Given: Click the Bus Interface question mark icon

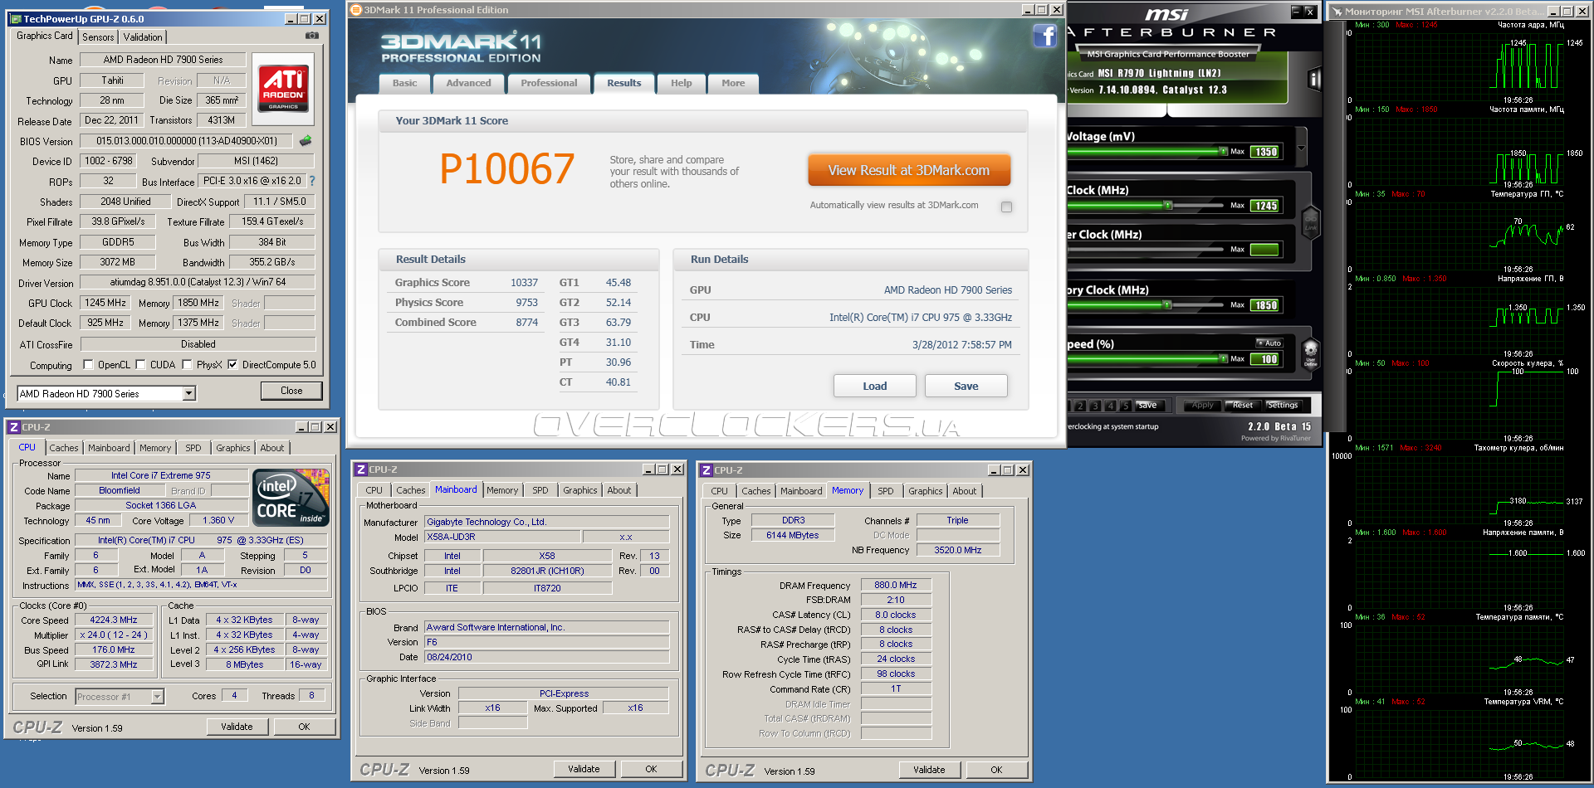Looking at the screenshot, I should [x=312, y=181].
